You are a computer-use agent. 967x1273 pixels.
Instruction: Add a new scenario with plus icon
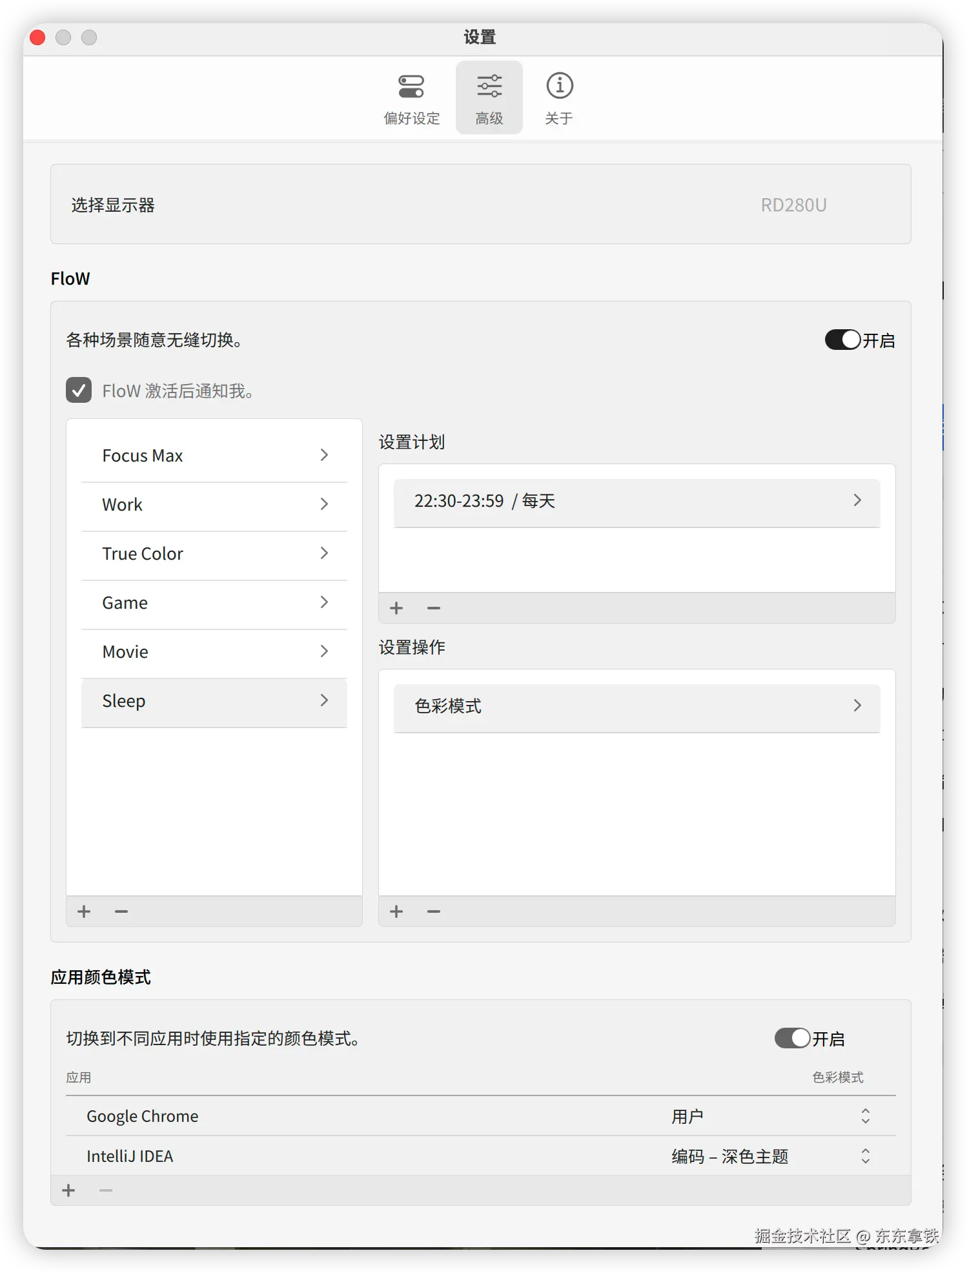coord(84,911)
